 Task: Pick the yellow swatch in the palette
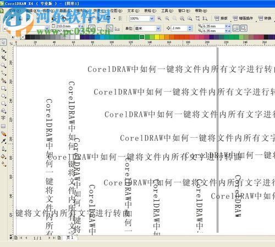coord(157,37)
